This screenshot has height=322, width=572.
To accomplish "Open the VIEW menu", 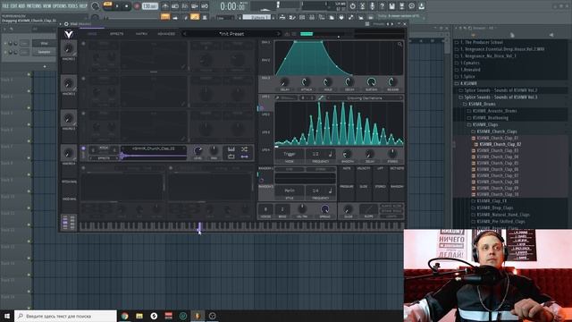I will click(47, 6).
